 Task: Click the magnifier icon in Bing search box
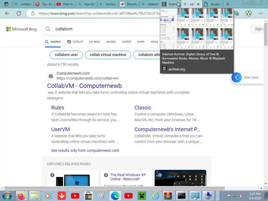48,29
